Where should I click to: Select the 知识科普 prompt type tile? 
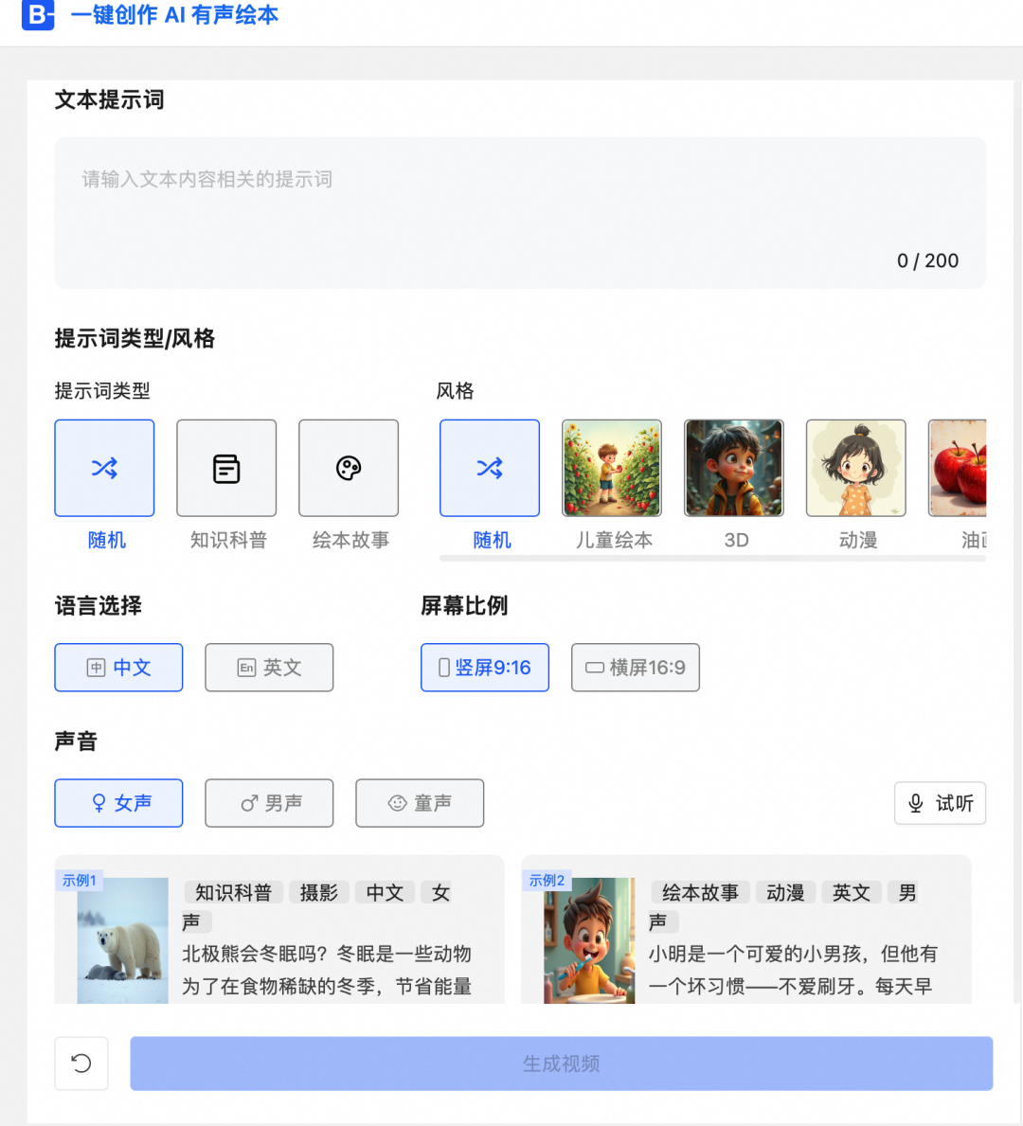226,468
